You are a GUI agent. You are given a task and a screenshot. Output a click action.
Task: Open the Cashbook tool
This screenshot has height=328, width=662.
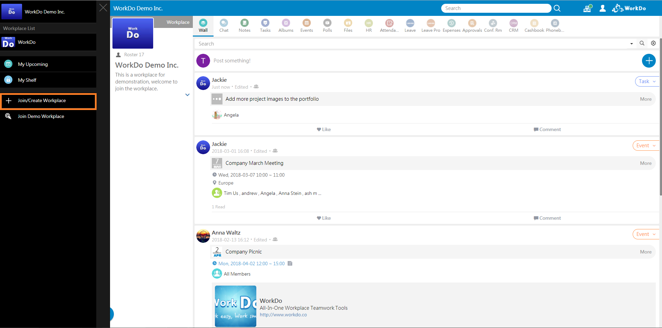534,26
